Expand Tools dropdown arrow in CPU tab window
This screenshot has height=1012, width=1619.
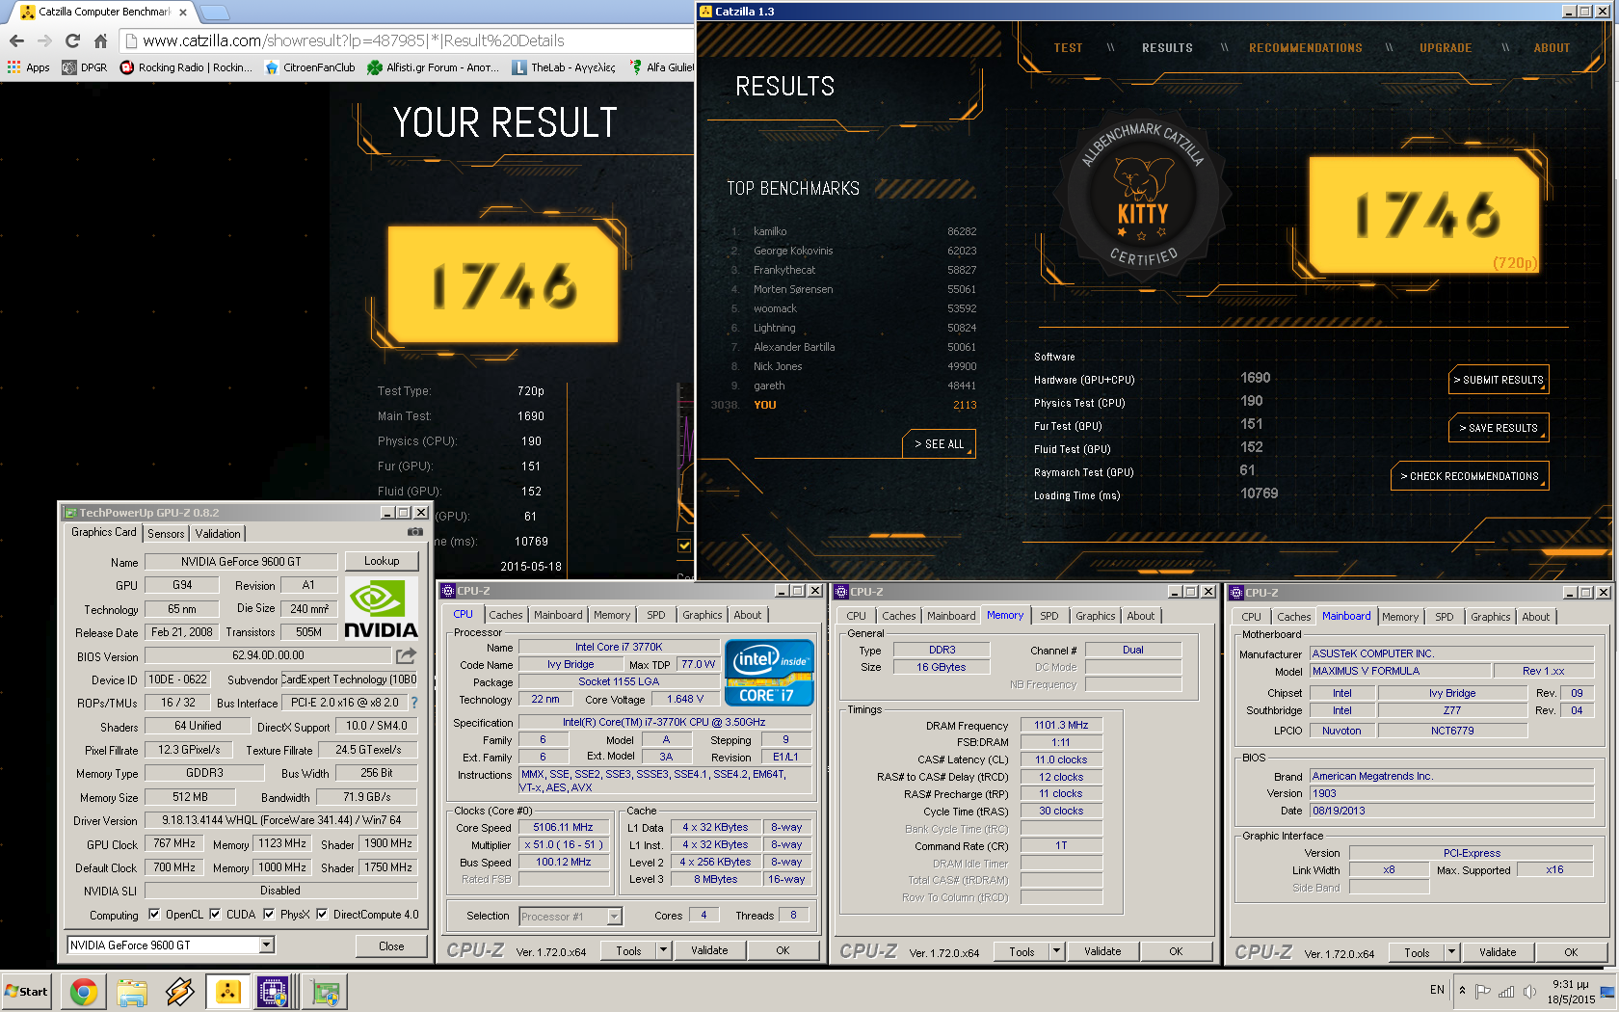point(663,950)
